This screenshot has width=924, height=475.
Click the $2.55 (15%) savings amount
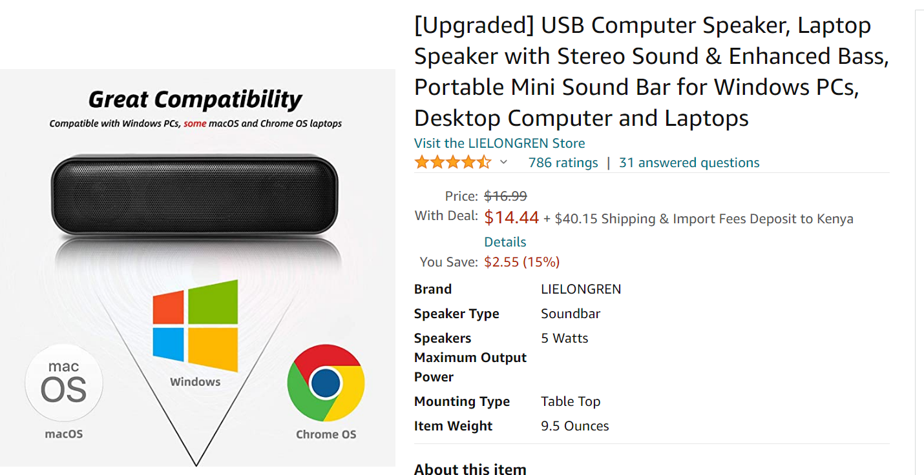click(521, 262)
